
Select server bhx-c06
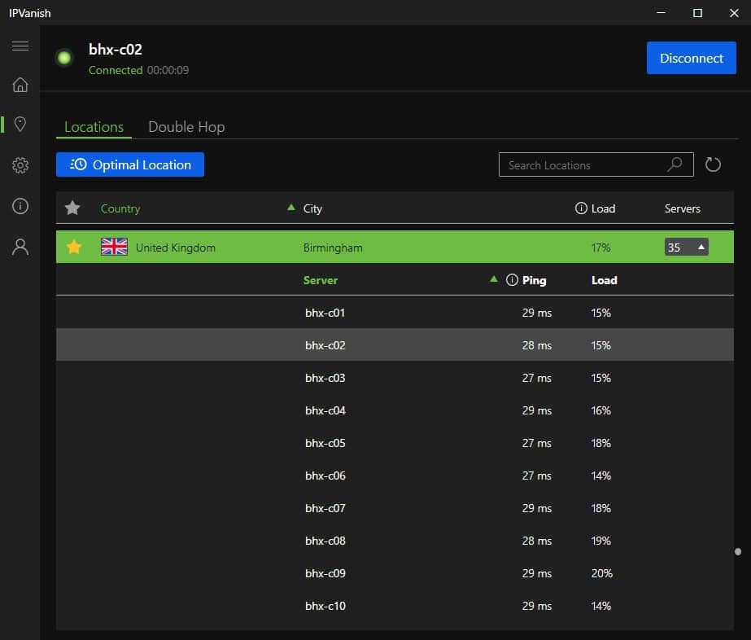coord(395,476)
